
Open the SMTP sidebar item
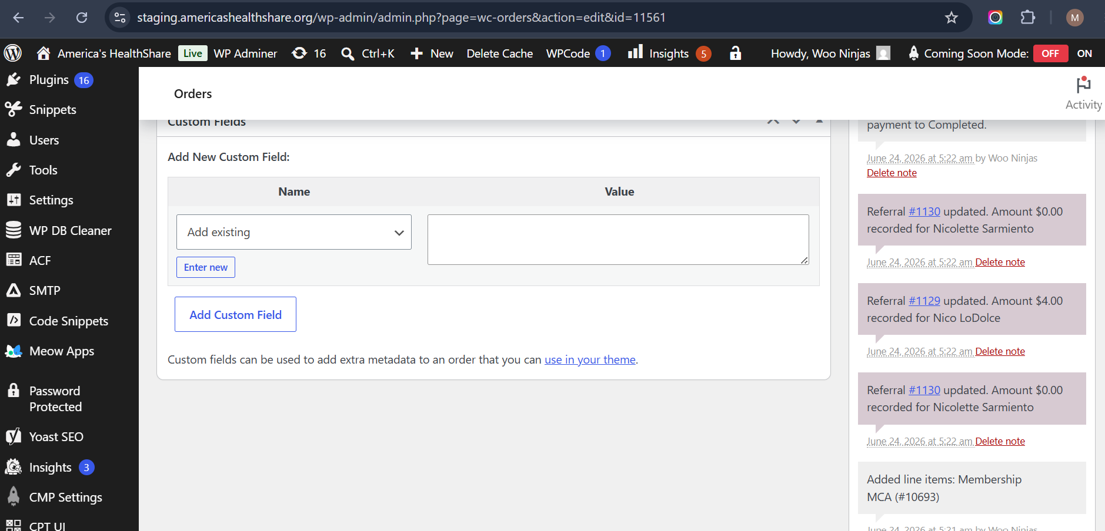(x=45, y=291)
